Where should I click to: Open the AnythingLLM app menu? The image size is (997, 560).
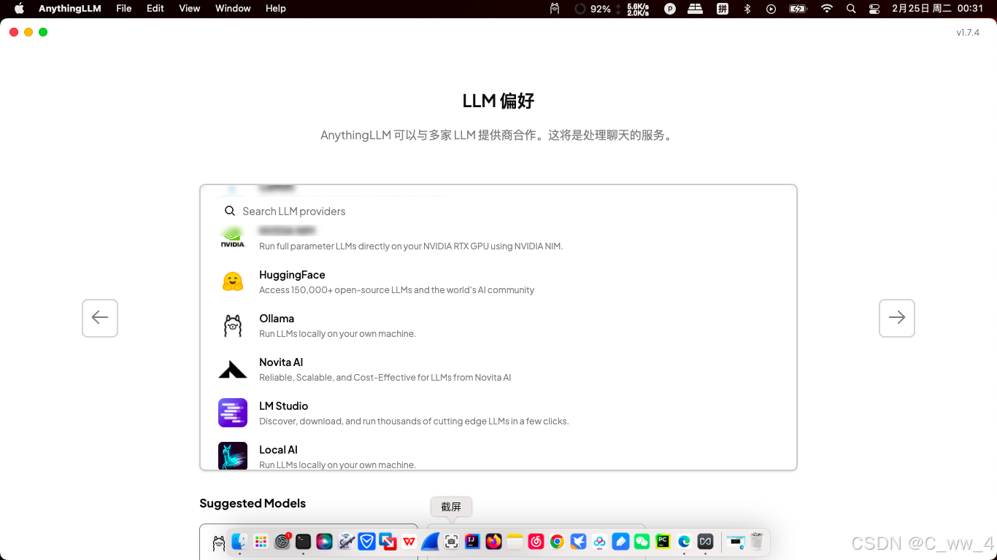pyautogui.click(x=70, y=9)
